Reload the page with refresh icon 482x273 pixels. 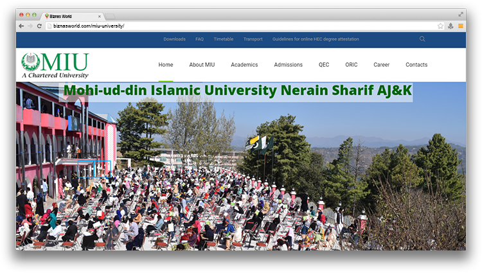click(39, 26)
